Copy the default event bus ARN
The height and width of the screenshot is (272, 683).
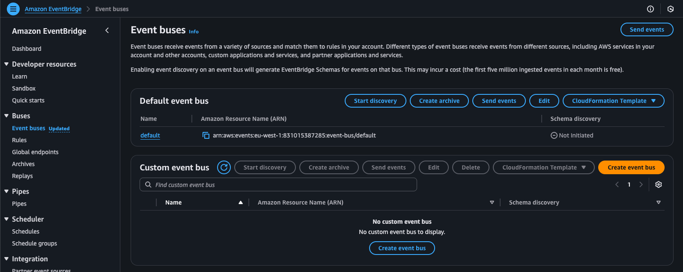206,135
